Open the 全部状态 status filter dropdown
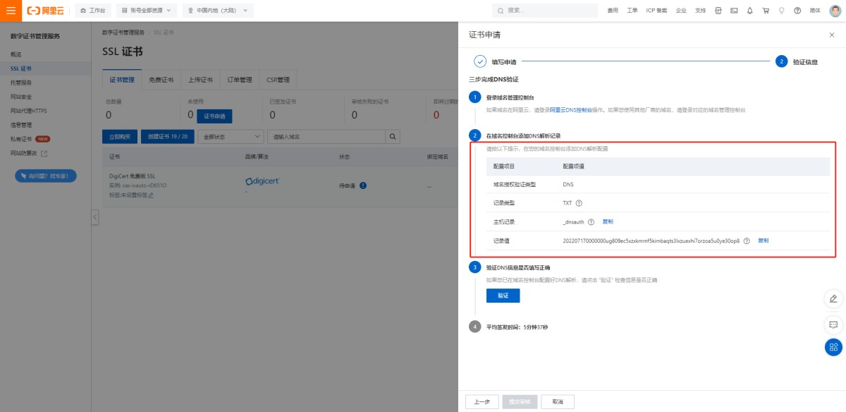 point(230,136)
